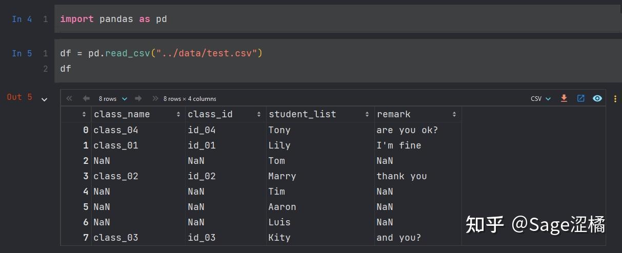This screenshot has width=622, height=253.
Task: Sort by remark column arrows
Action: click(454, 114)
